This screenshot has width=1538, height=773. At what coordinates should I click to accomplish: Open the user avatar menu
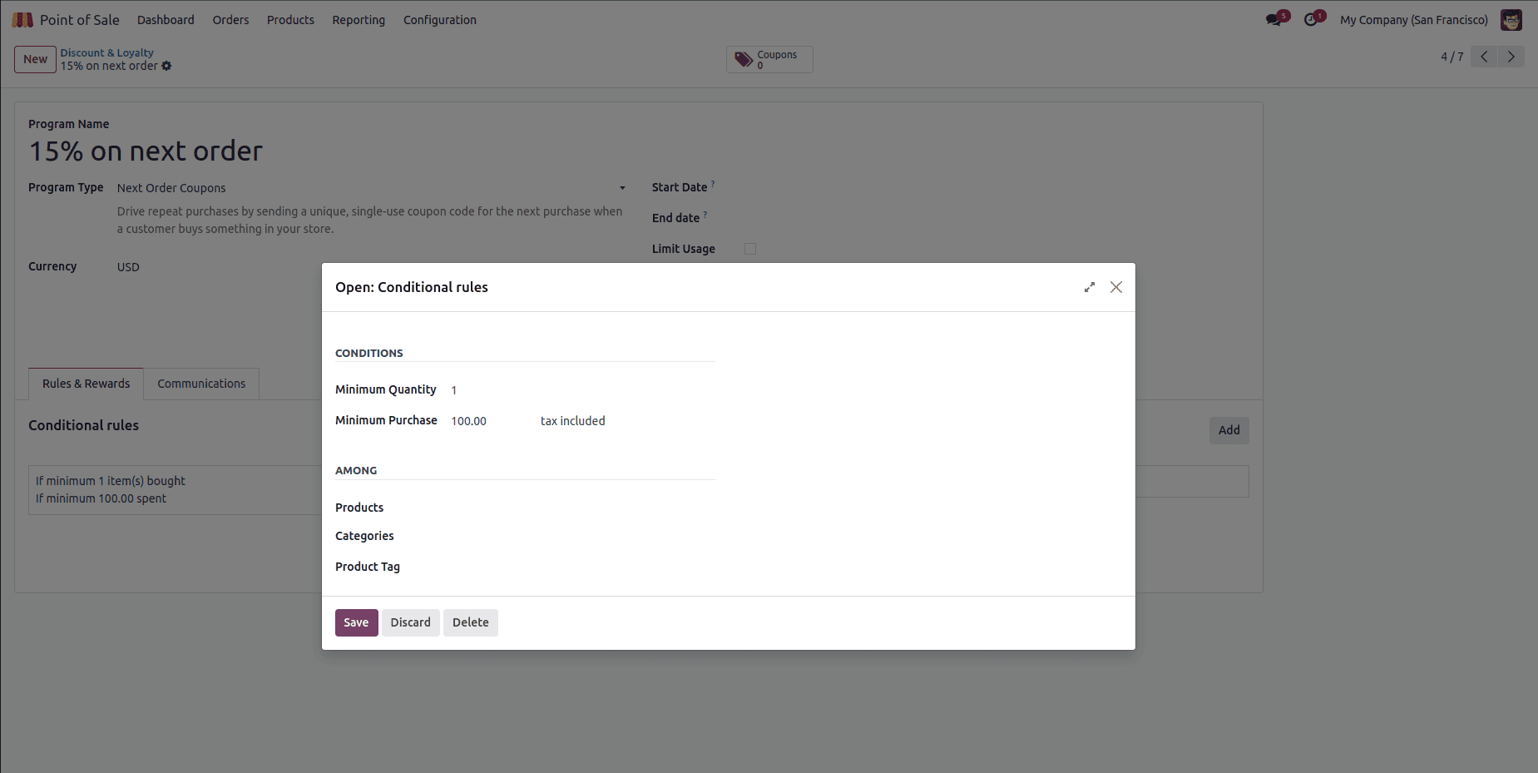pos(1511,20)
